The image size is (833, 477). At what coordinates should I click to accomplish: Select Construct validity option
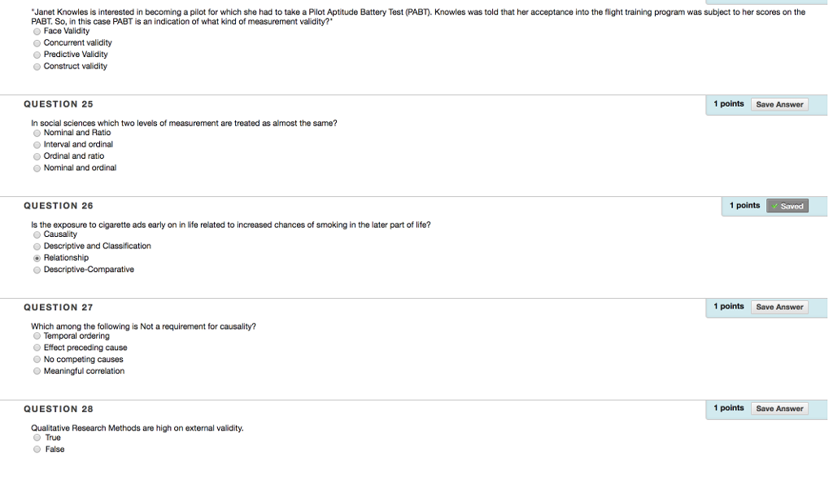37,67
